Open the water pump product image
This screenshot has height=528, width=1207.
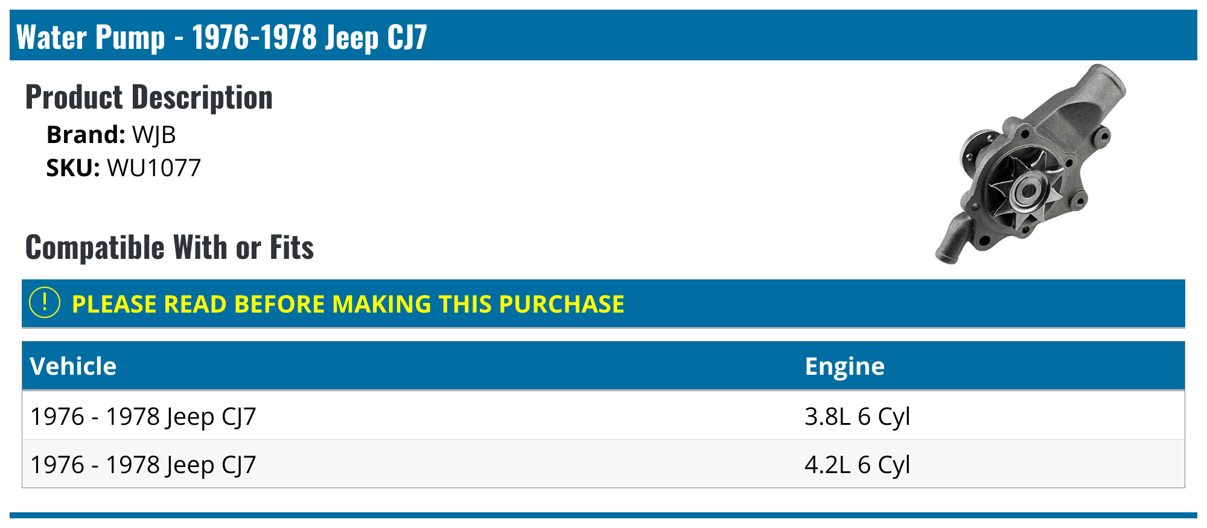click(x=1031, y=164)
